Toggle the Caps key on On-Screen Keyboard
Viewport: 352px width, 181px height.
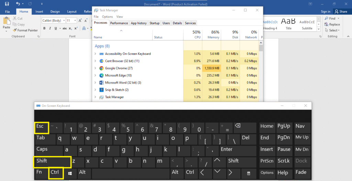[49, 151]
